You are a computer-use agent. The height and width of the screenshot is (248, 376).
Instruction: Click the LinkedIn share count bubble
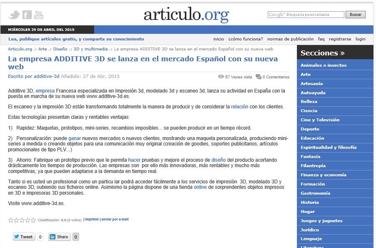point(75,237)
